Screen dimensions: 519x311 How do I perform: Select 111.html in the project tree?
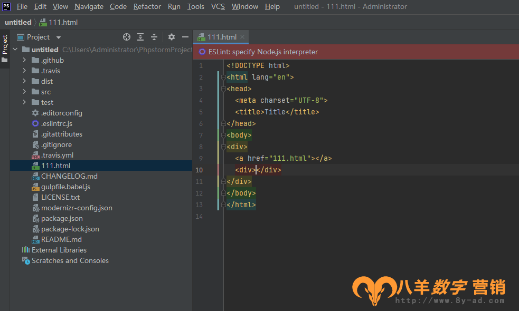[101, 166]
